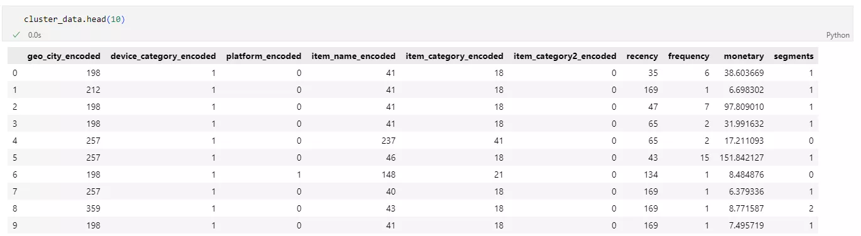Click the item_category2_encoded column header
The image size is (861, 236).
pos(565,56)
